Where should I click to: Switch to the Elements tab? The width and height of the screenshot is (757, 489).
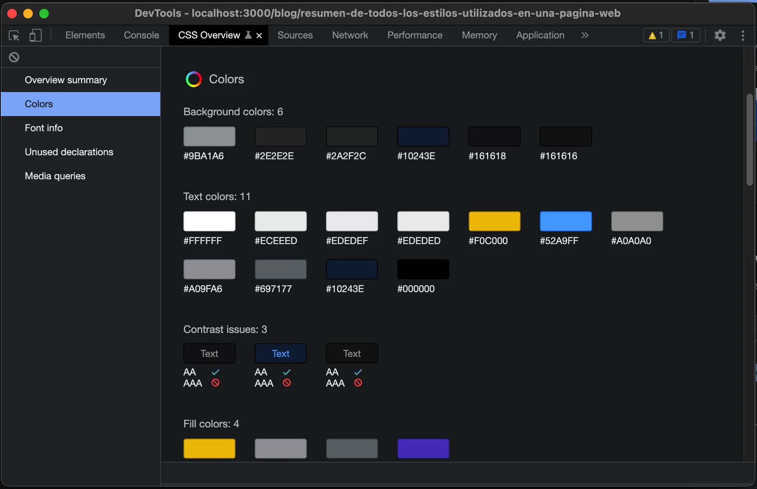(x=85, y=35)
